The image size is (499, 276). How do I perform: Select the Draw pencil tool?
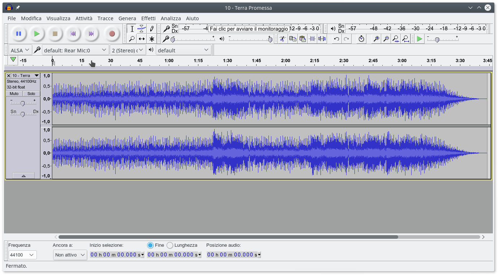152,29
